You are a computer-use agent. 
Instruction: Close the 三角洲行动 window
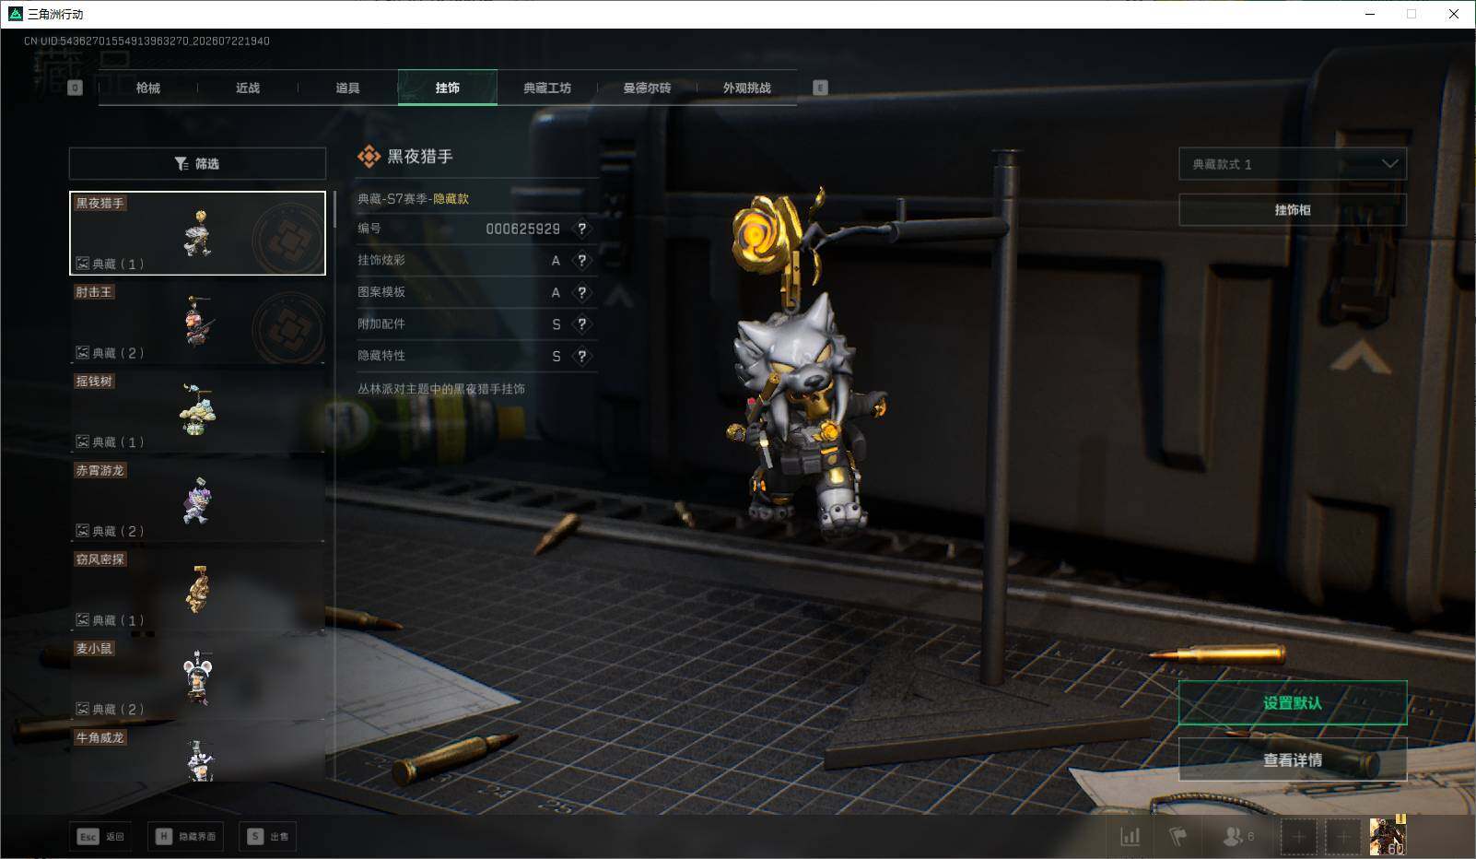1454,14
